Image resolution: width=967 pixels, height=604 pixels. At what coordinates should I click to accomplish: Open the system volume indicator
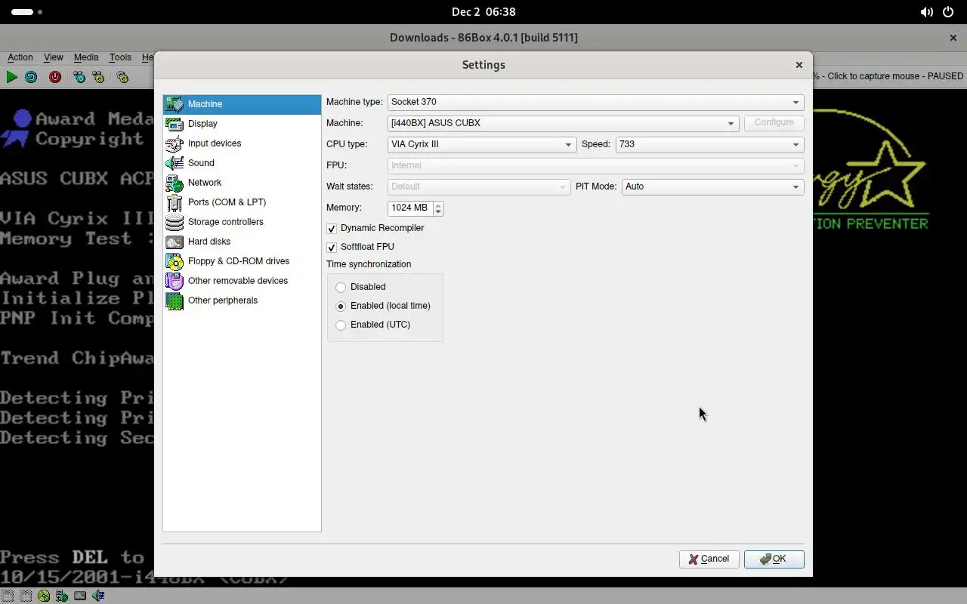coord(926,12)
